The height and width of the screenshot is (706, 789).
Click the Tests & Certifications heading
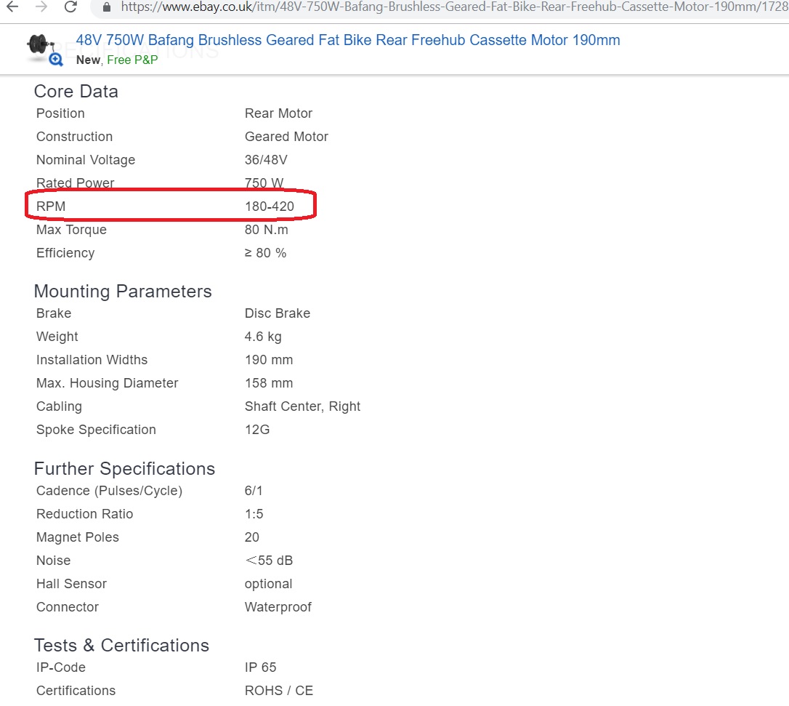pos(121,646)
